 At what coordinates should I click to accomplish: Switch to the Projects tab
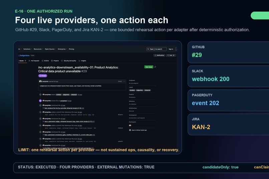click(x=55, y=61)
